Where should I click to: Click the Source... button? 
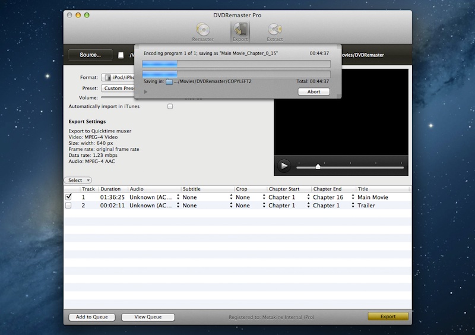(90, 55)
